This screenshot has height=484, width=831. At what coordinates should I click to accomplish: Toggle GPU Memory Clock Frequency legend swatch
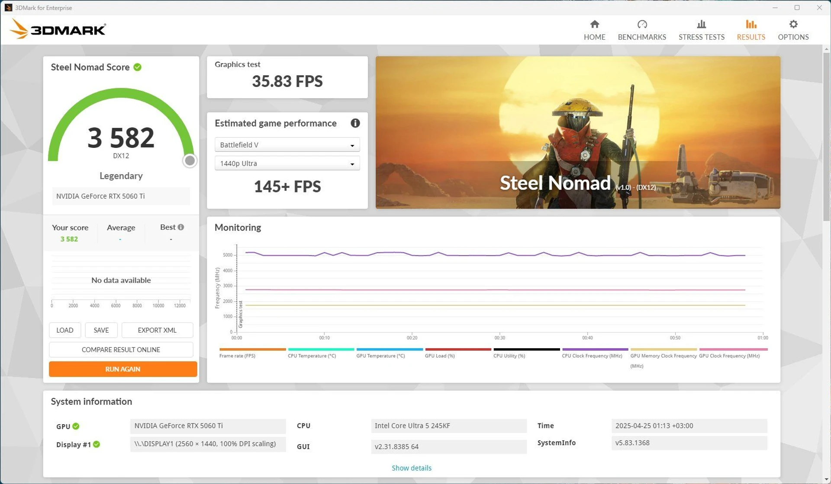(x=664, y=349)
